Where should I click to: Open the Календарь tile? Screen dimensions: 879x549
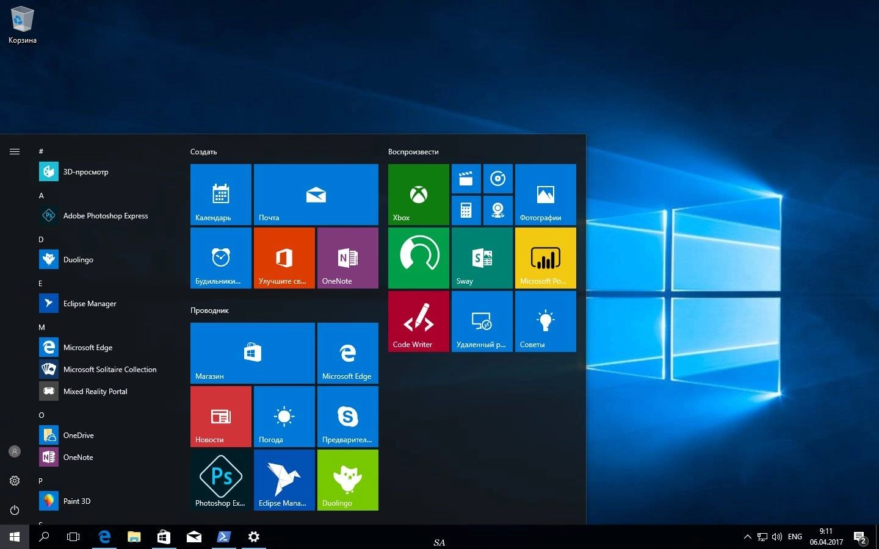point(221,195)
